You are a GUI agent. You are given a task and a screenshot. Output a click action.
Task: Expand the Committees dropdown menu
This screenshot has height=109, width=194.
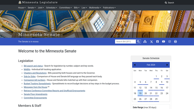coord(65,8)
